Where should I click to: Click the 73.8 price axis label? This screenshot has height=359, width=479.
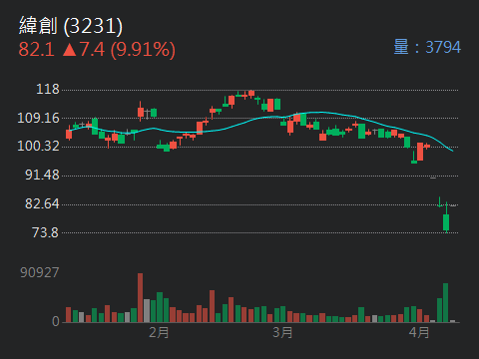coord(46,232)
